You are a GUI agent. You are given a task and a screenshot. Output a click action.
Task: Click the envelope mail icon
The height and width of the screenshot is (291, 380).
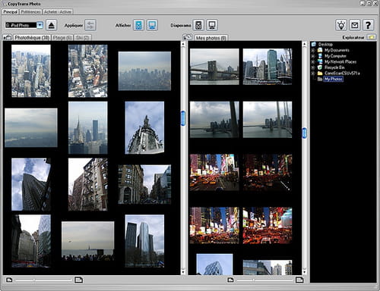click(x=355, y=25)
